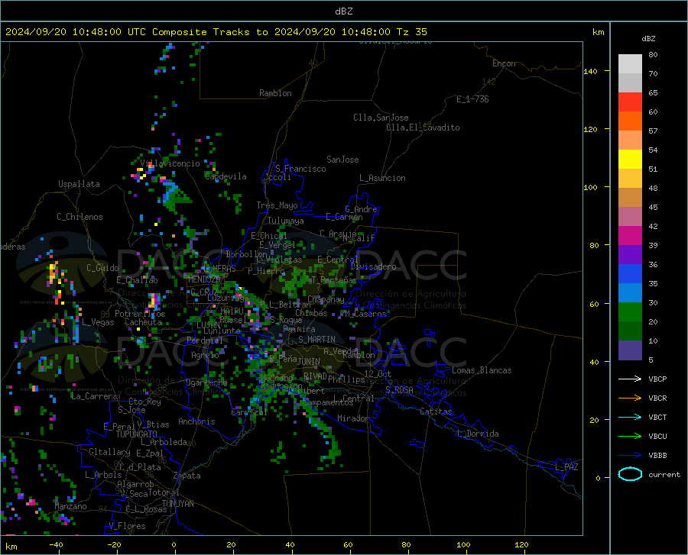Click the Ramblon label near top

[275, 93]
